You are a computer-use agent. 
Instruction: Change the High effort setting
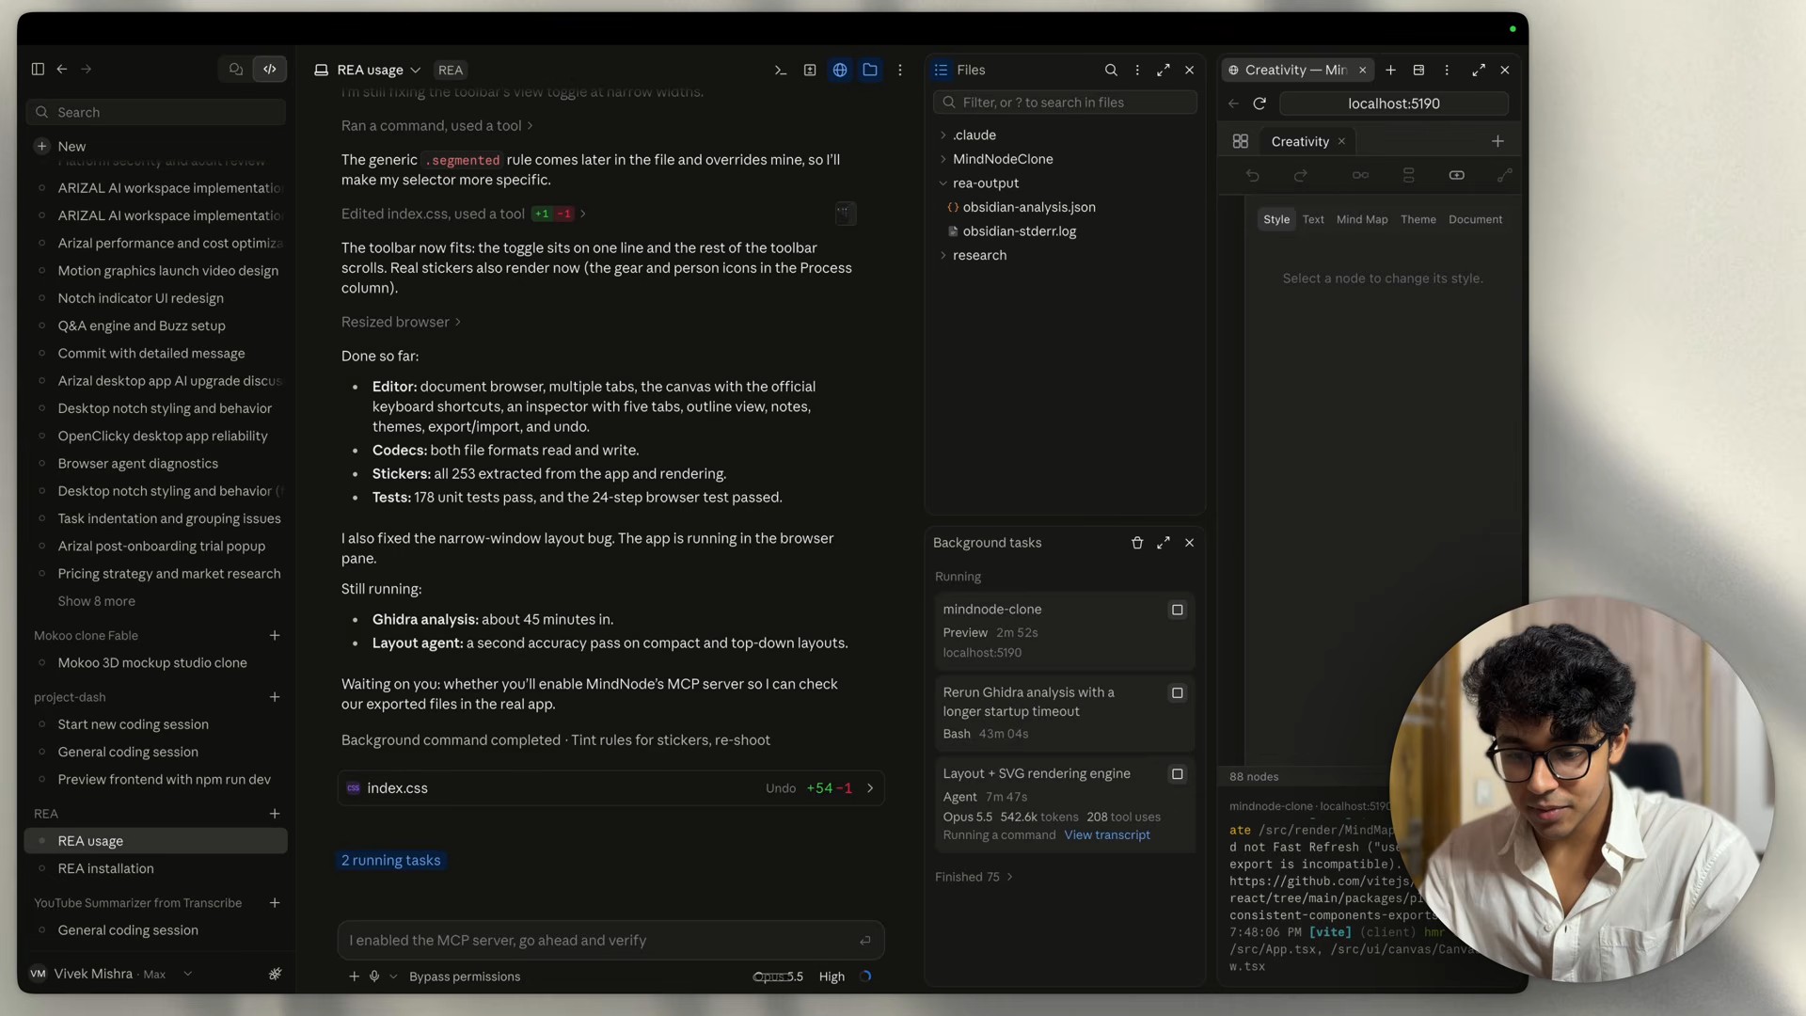832,976
